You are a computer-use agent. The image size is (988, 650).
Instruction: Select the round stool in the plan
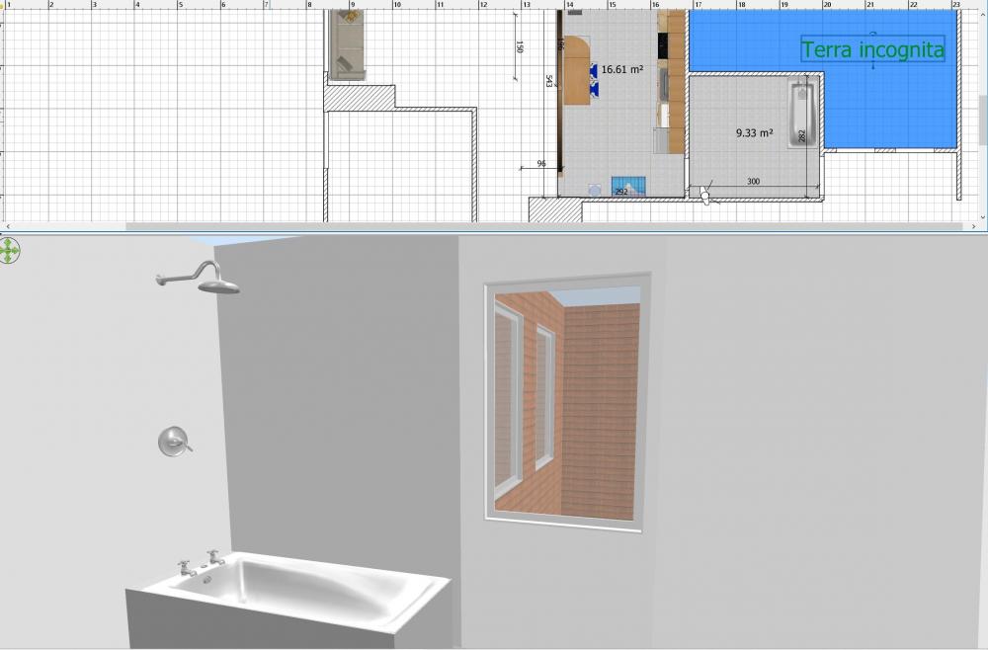point(594,188)
